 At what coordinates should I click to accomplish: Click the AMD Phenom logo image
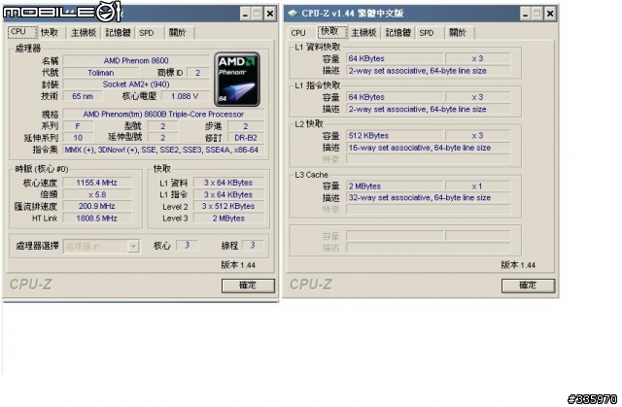pos(237,80)
